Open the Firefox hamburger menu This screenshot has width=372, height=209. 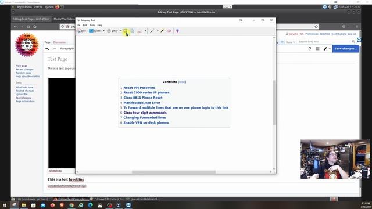coord(357,27)
